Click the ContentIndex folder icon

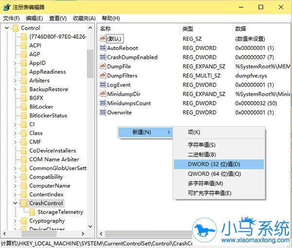pyautogui.click(x=24, y=195)
